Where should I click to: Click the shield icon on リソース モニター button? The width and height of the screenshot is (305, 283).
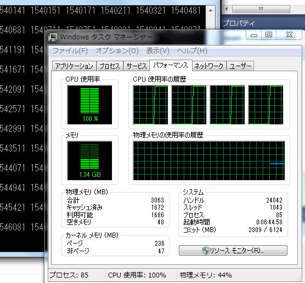click(205, 251)
